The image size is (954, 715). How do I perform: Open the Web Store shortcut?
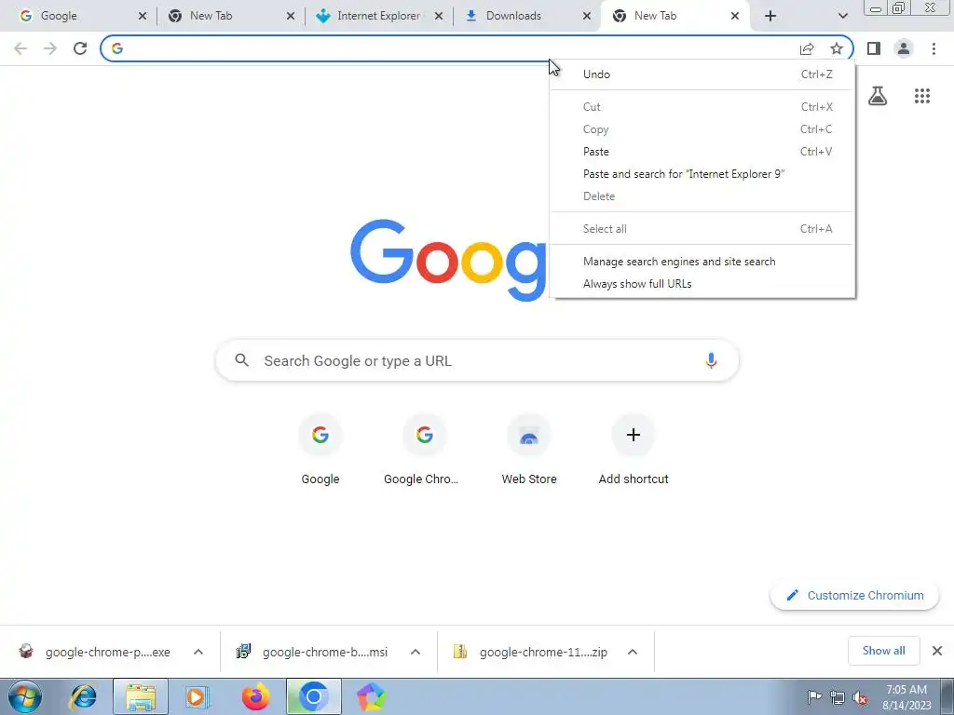pos(529,450)
